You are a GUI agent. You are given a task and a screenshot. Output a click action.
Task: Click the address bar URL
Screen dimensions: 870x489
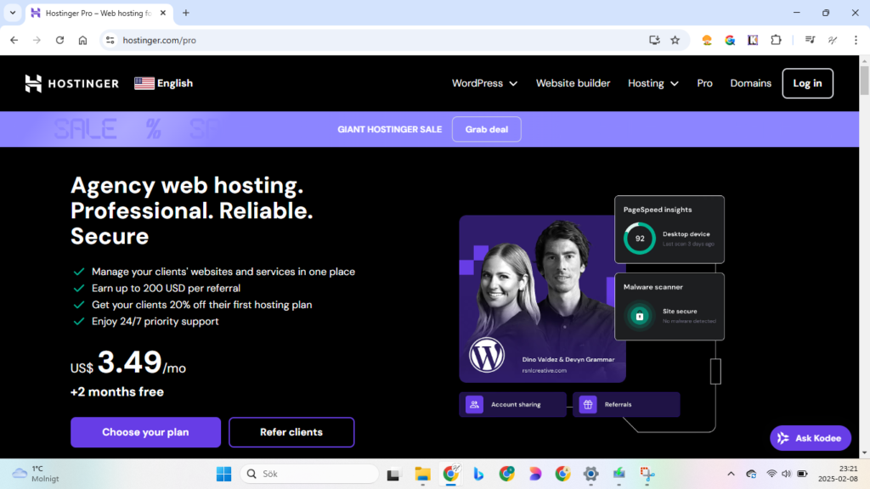click(x=159, y=40)
